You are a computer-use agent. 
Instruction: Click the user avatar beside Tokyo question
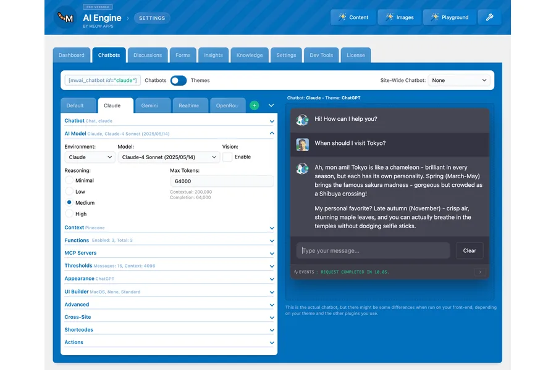(x=303, y=144)
